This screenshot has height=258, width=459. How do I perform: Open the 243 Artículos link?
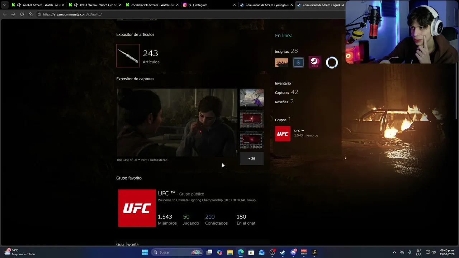point(151,57)
